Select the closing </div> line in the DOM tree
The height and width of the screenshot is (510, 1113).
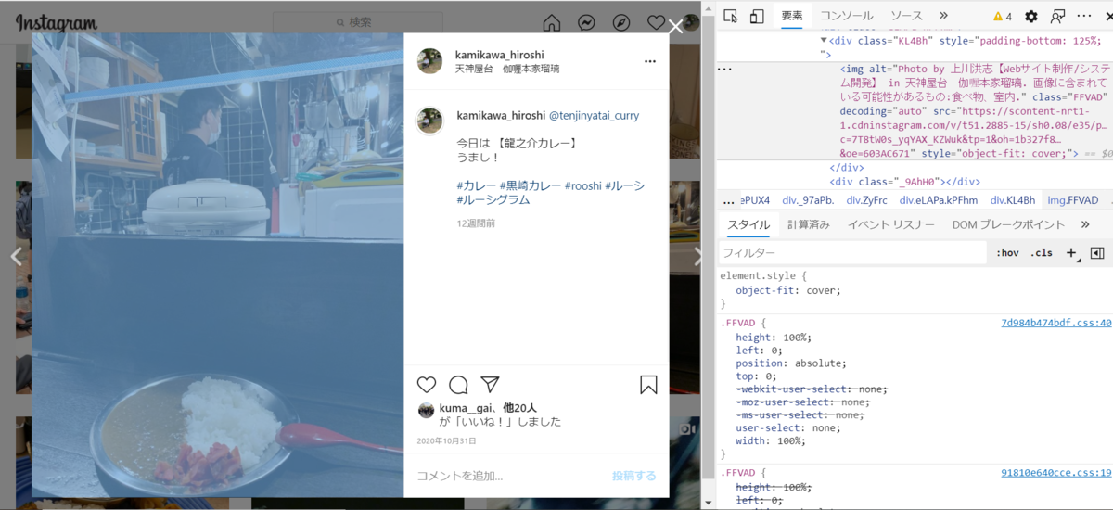(x=847, y=168)
